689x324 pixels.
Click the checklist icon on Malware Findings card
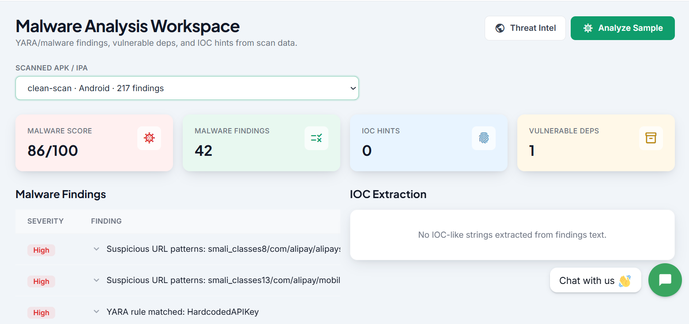pos(316,138)
